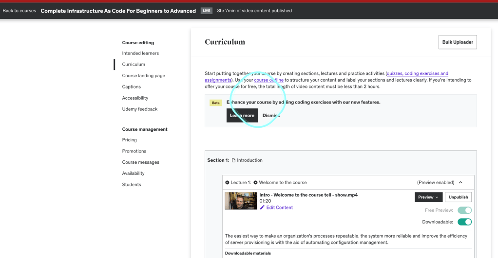Click the Edit Content link
Screen dimensions: 498x258
pyautogui.click(x=280, y=207)
